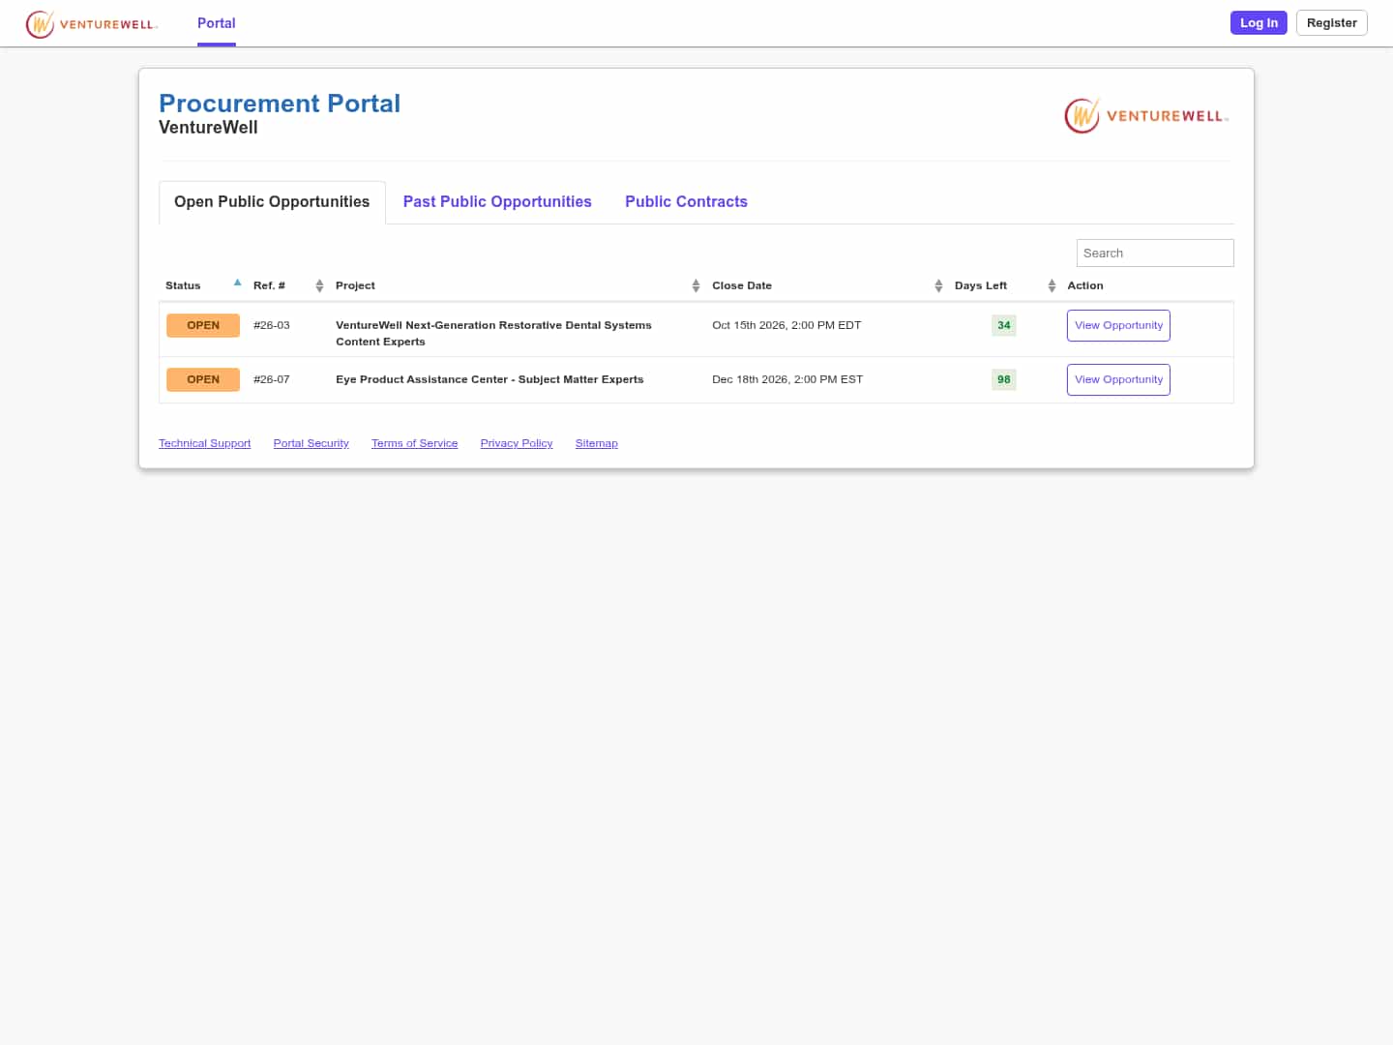Open the Sitemap link

pyautogui.click(x=596, y=443)
